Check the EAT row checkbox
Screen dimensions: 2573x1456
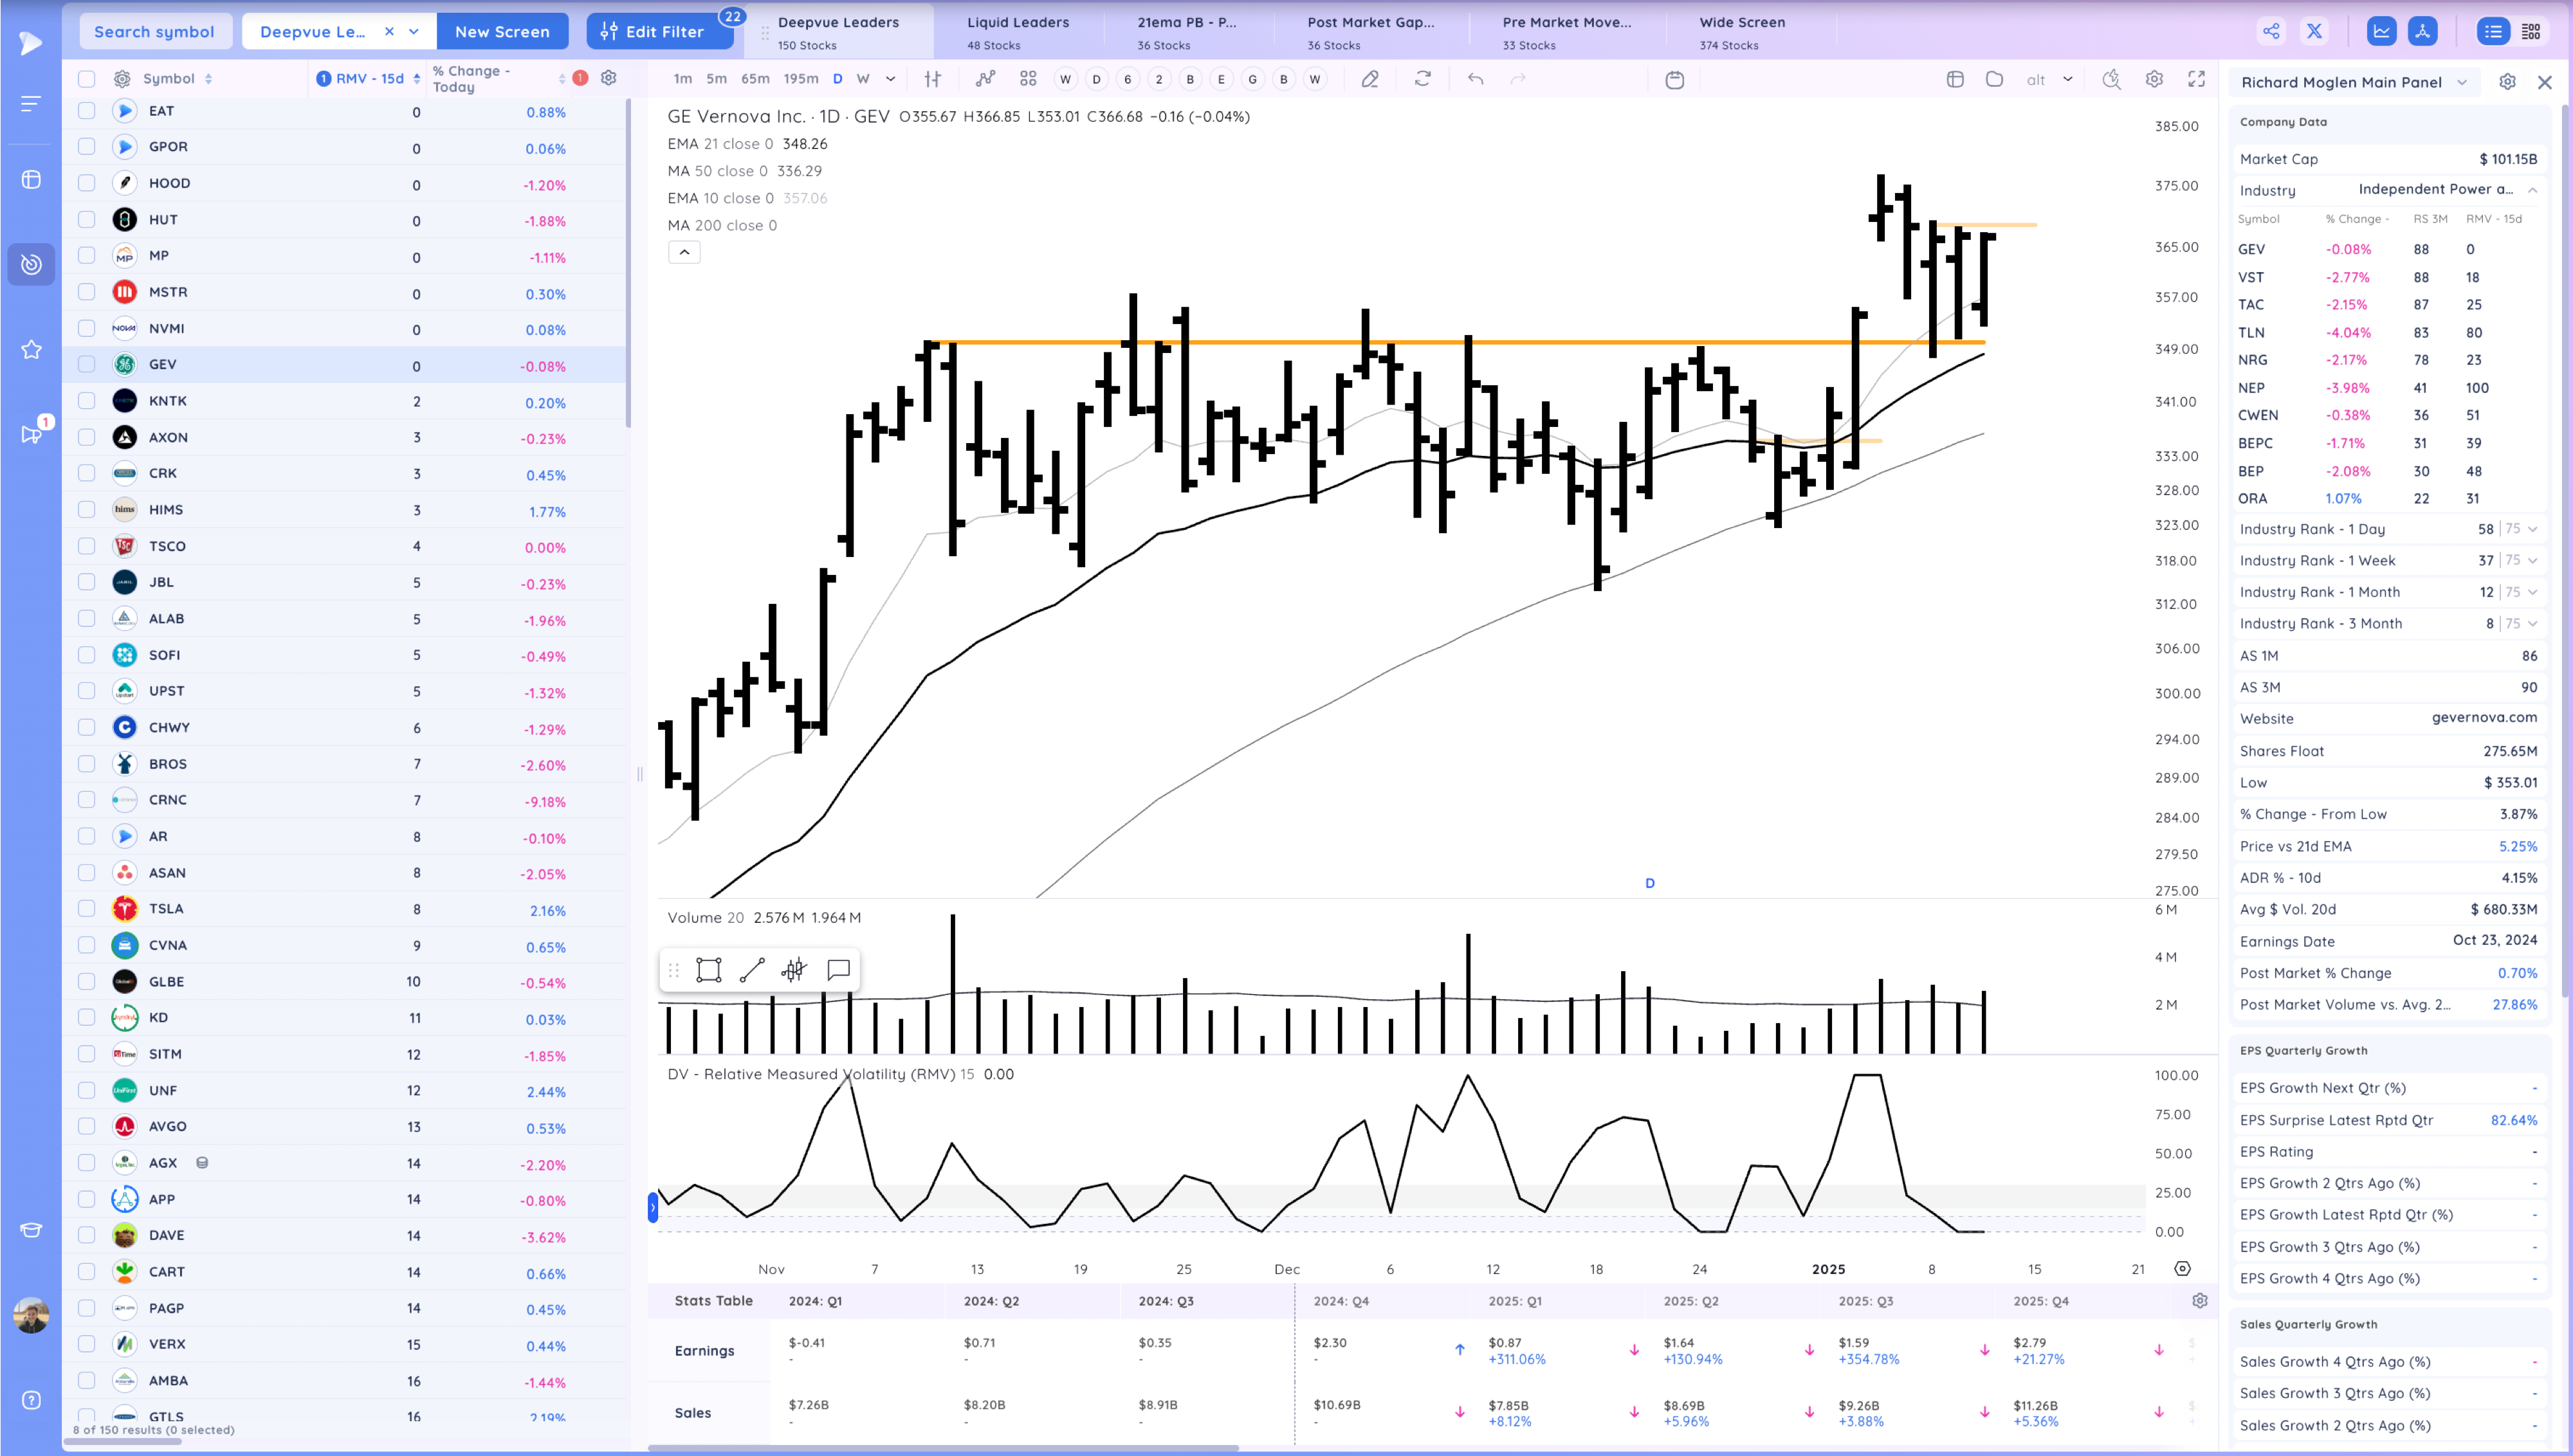pyautogui.click(x=87, y=111)
